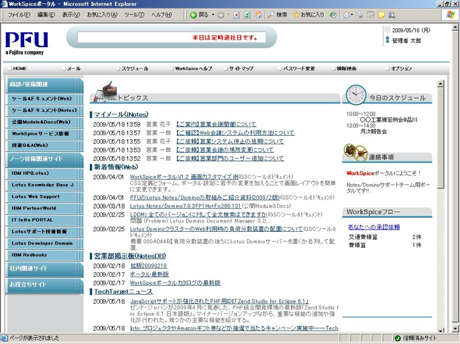Open Lotus Knowledge Base J sidebar button
This screenshot has height=344, width=460.
pyautogui.click(x=45, y=185)
